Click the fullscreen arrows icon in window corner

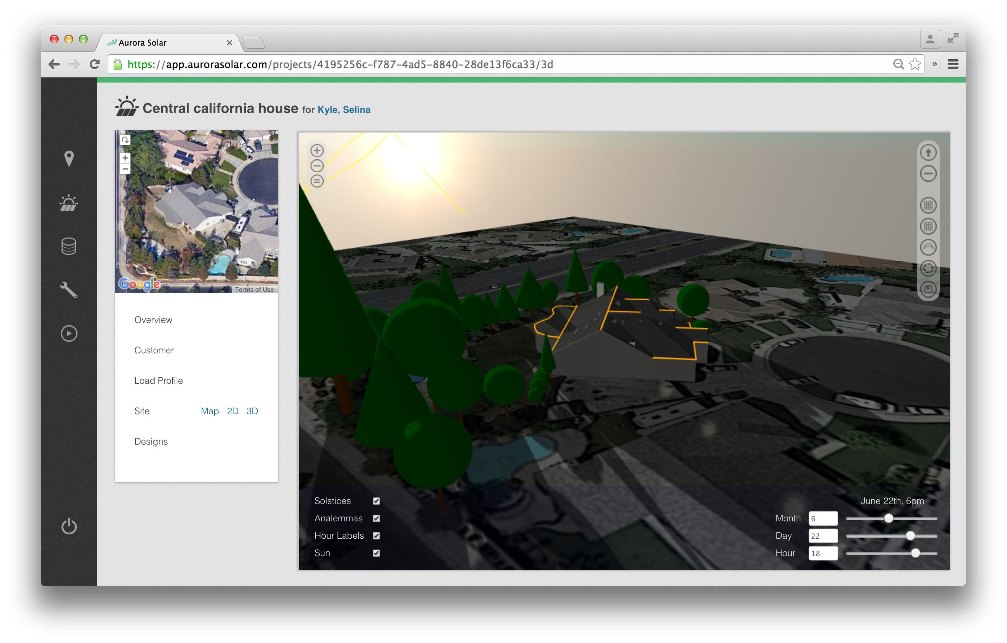(x=953, y=38)
